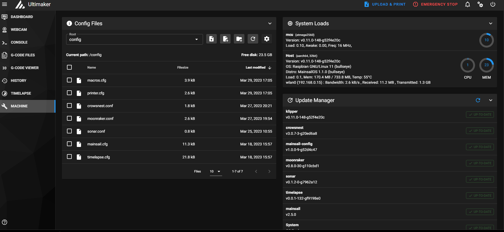The width and height of the screenshot is (504, 232).
Task: Open the printer.cfg file name
Action: 96,93
